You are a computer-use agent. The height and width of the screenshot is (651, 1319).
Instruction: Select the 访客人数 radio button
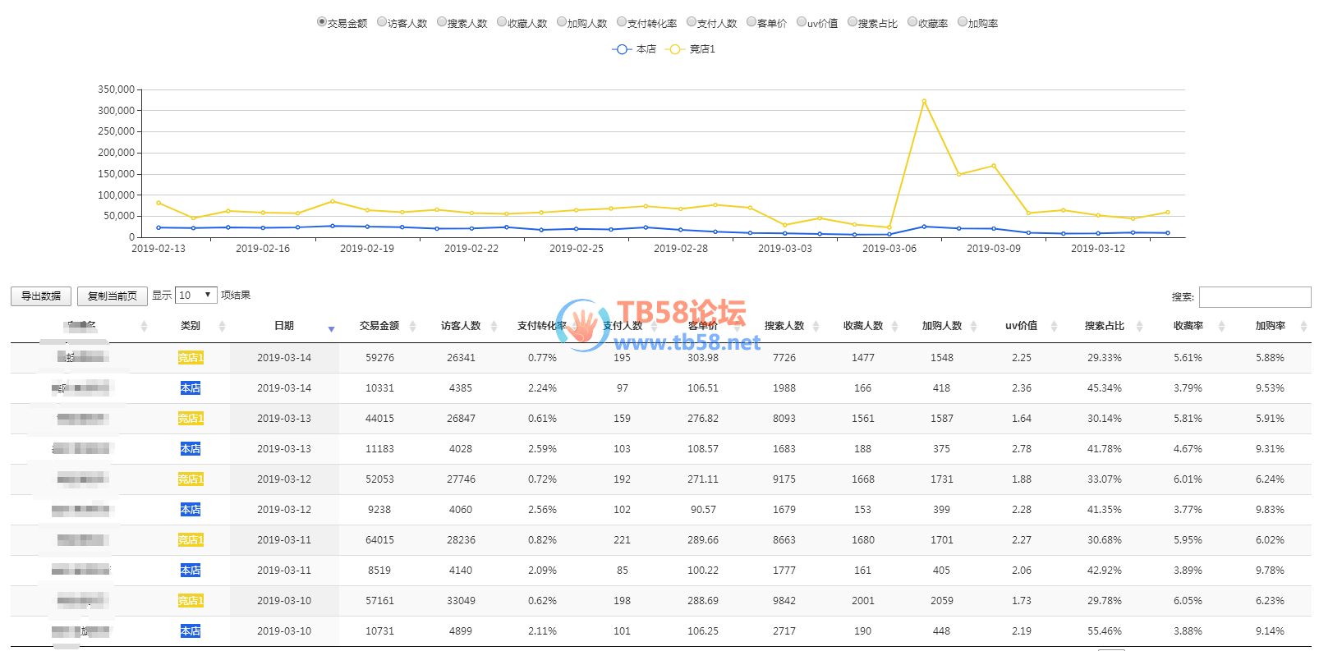382,22
